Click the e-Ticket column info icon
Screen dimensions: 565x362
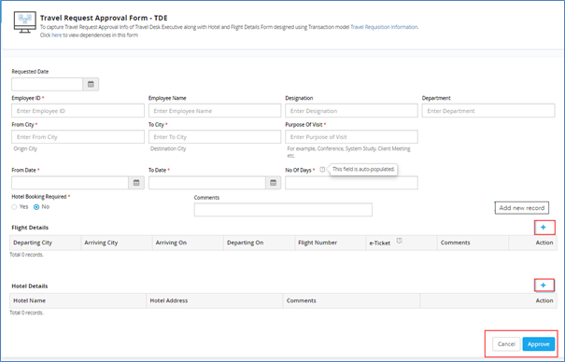click(400, 241)
